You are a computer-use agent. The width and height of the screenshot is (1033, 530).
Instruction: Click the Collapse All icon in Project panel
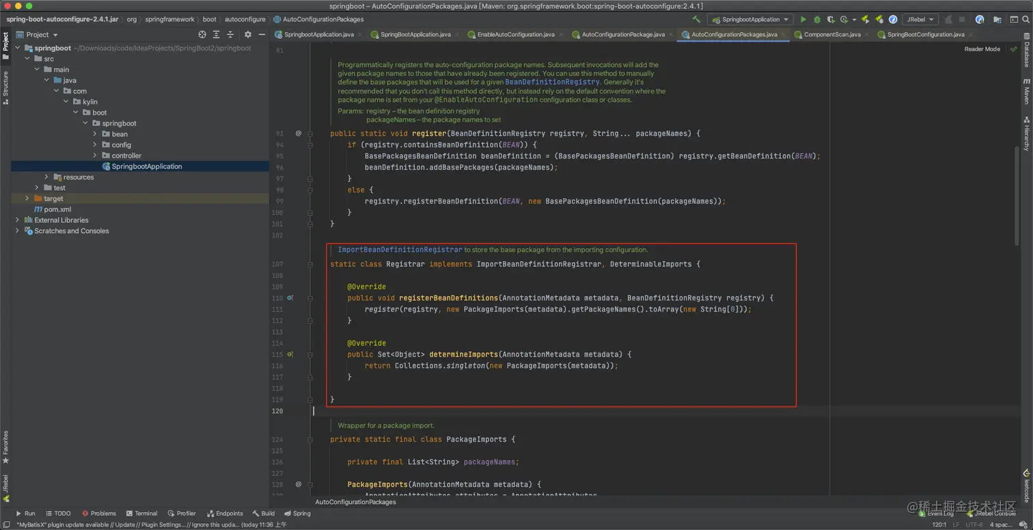pyautogui.click(x=231, y=34)
